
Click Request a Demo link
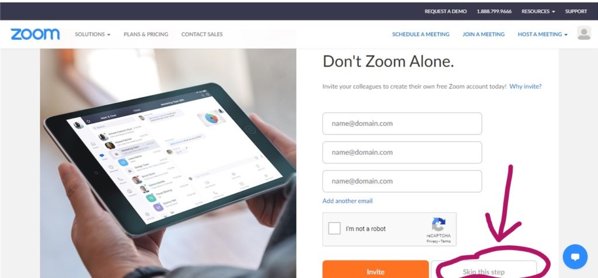pos(446,12)
